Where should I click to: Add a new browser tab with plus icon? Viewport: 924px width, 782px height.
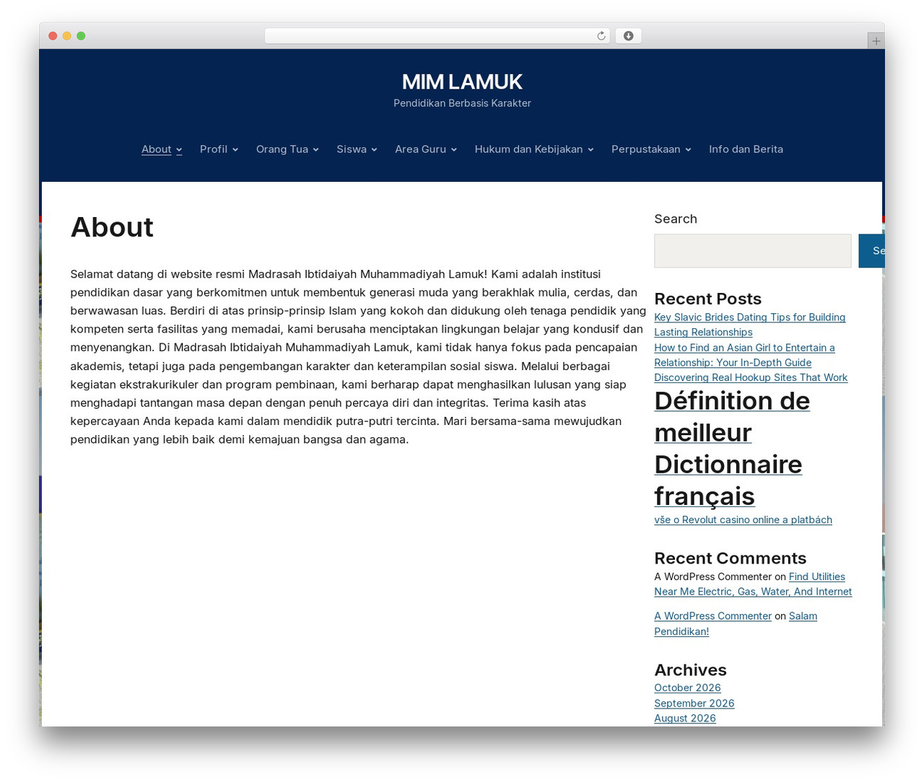(x=876, y=41)
